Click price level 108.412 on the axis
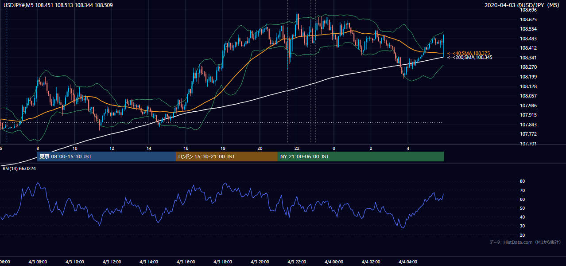566x266 pixels. tap(528, 48)
